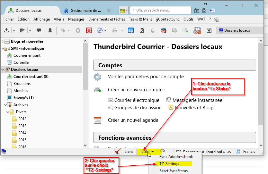Open the new event dropdown arrow in tab bar
Image resolution: width=268 pixels, height=174 pixels.
tap(127, 10)
